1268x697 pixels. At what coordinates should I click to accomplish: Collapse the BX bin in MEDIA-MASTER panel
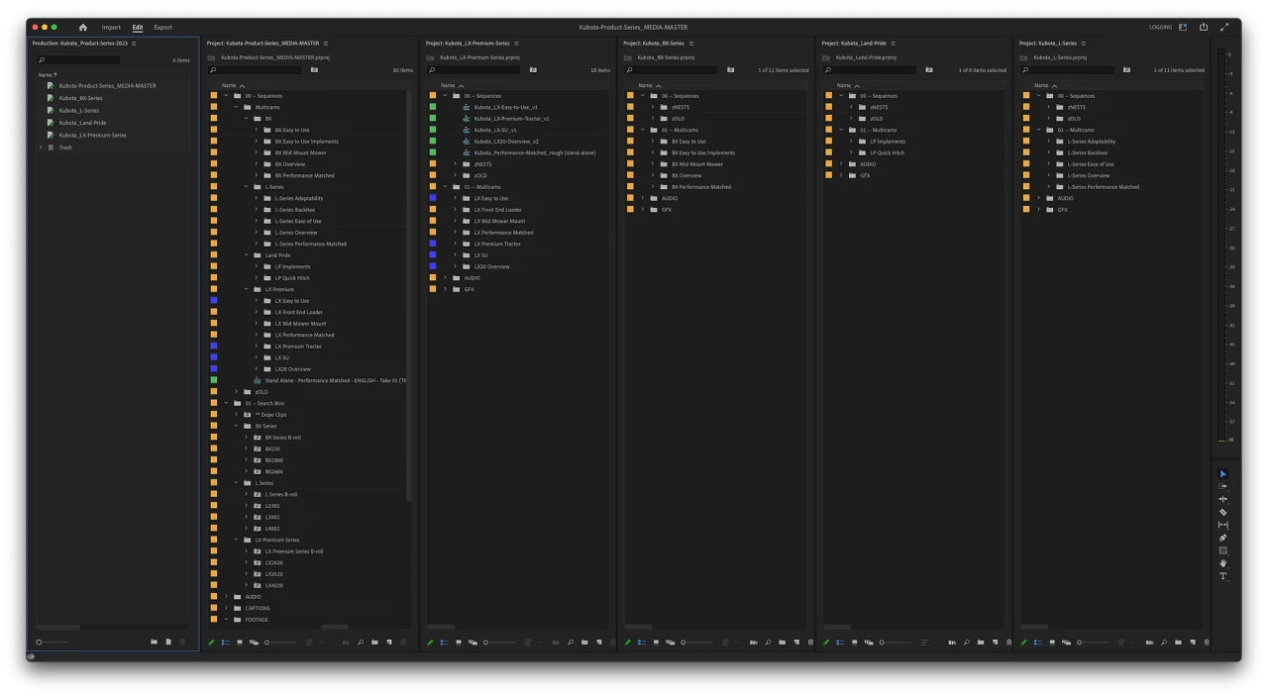coord(247,119)
